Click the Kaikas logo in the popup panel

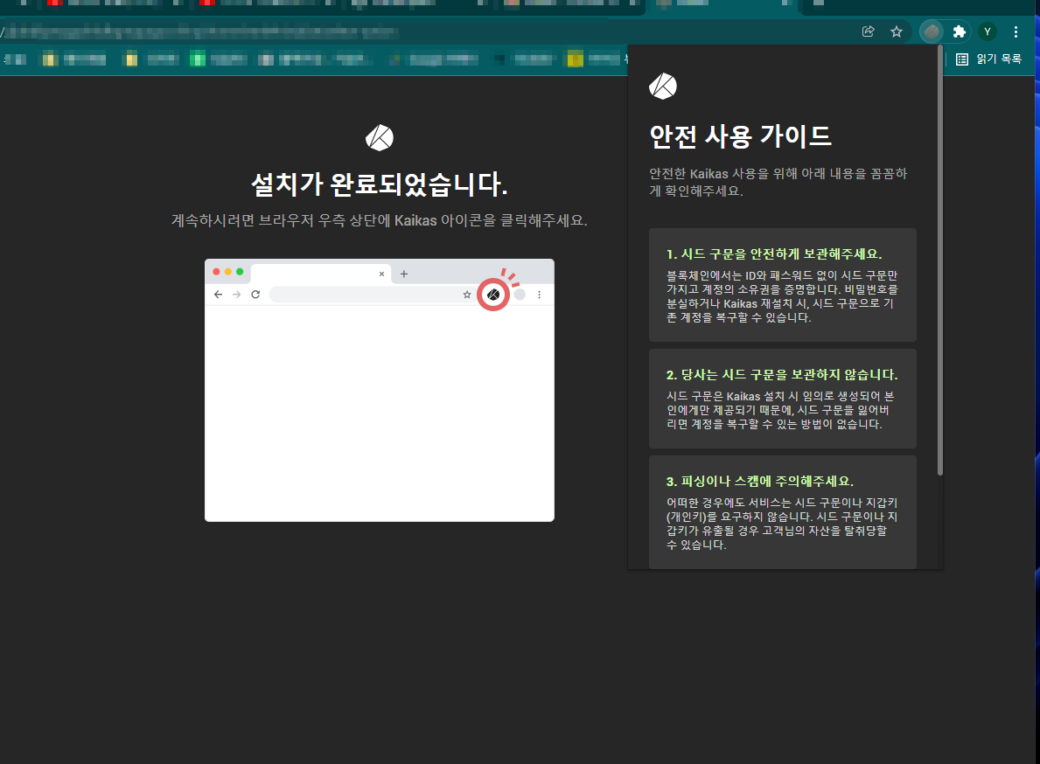coord(663,87)
